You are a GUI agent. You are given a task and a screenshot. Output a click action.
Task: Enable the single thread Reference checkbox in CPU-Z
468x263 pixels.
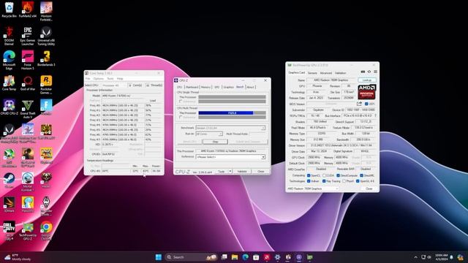(181, 102)
